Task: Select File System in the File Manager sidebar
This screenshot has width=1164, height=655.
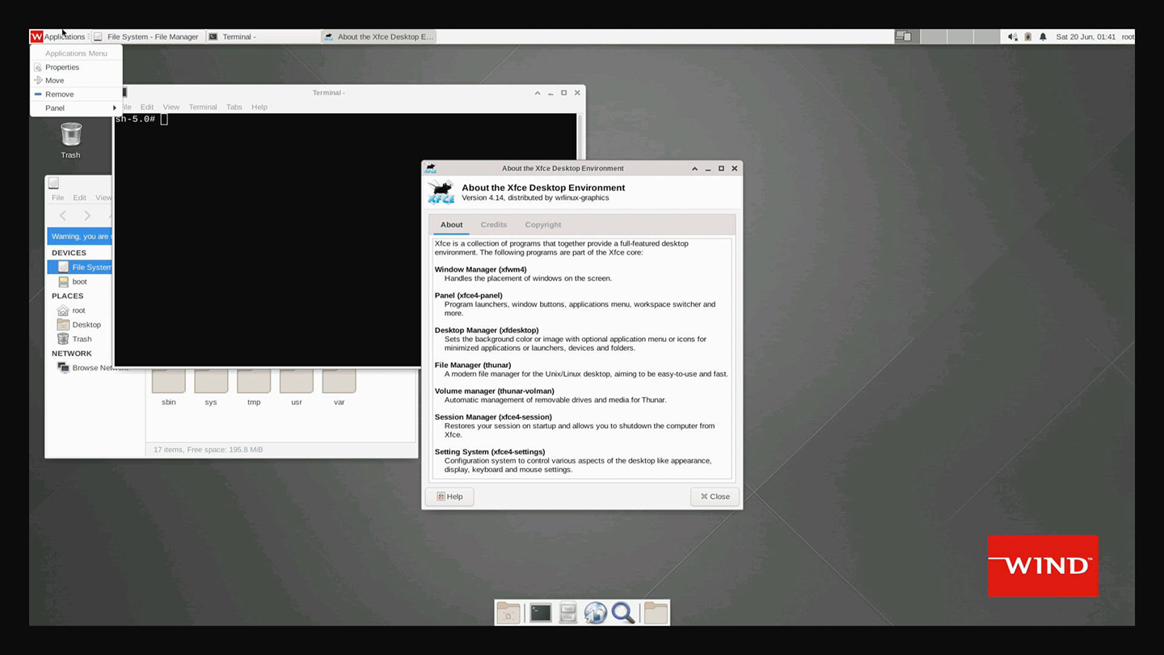Action: click(80, 267)
